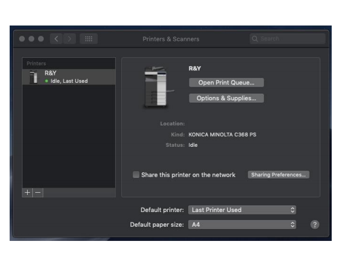Minimize the Printers & Scanners window
Screen dimensions: 347x267
click(x=31, y=39)
